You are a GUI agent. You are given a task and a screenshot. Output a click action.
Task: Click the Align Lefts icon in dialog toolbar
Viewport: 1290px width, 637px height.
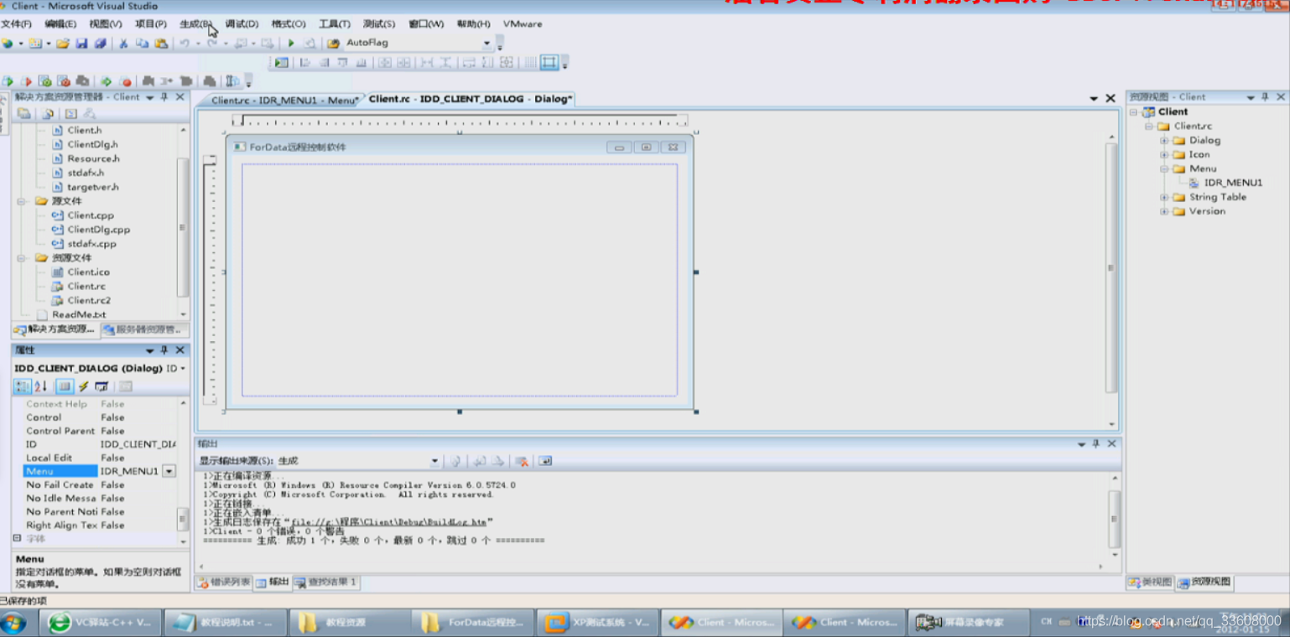pos(304,62)
